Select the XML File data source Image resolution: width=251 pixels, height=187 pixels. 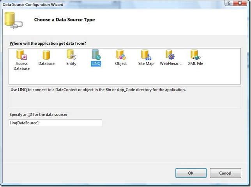pos(195,56)
